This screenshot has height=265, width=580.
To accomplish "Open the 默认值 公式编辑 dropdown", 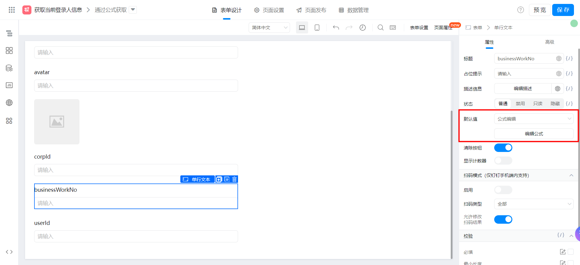I will tap(533, 119).
